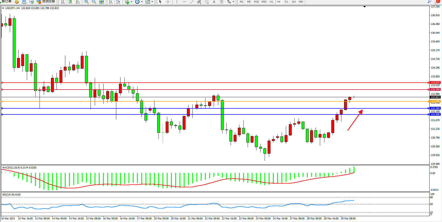The width and height of the screenshot is (442, 222).
Task: Open the periodicity clock dropdown arrow
Action: point(142,2)
